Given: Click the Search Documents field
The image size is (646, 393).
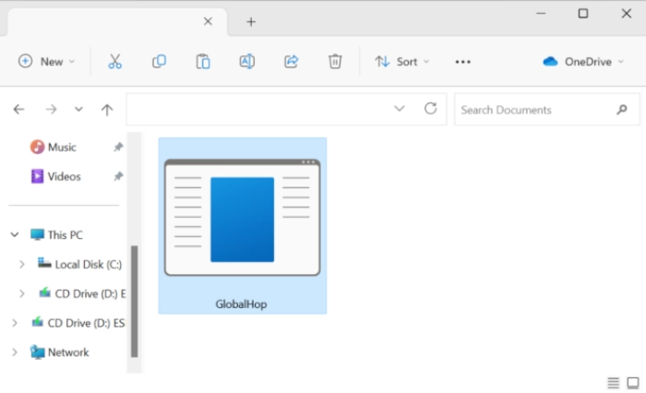Looking at the screenshot, I should coord(535,110).
